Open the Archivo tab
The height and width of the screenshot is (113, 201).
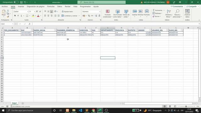[4, 6]
